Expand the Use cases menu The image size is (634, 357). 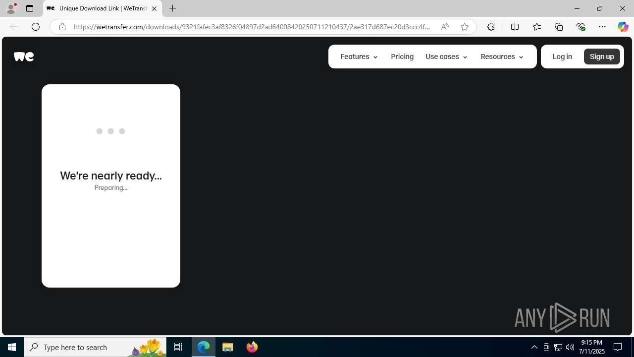446,57
